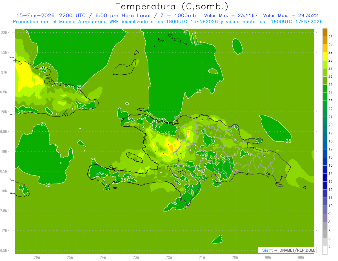
Task: Click the gray swatch between 6 and 7
Action: pos(325,234)
